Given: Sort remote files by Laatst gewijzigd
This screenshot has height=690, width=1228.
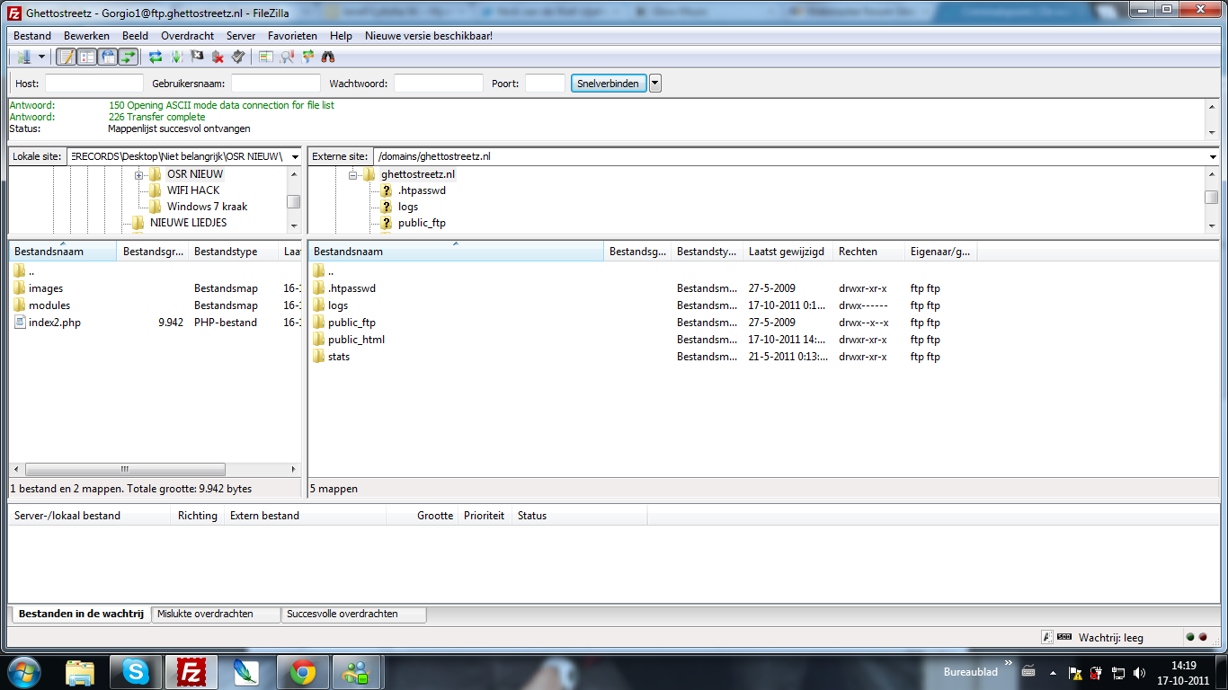Looking at the screenshot, I should pos(788,252).
